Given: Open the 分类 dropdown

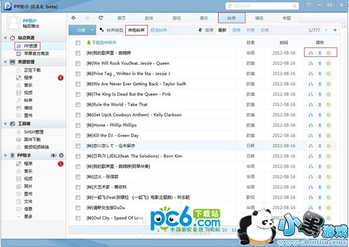Looking at the screenshot, I should pyautogui.click(x=83, y=30).
